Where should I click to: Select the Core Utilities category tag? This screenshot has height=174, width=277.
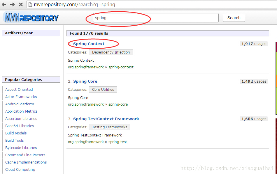[x=103, y=90]
